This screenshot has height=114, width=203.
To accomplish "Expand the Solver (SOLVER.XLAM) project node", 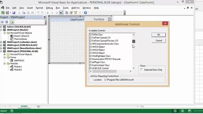I will pyautogui.click(x=1, y=27).
